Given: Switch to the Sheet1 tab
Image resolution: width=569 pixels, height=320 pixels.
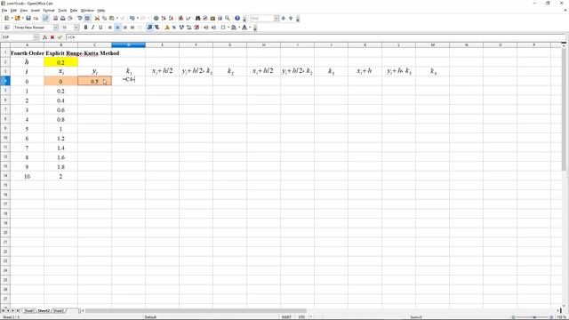Looking at the screenshot, I should click(29, 311).
